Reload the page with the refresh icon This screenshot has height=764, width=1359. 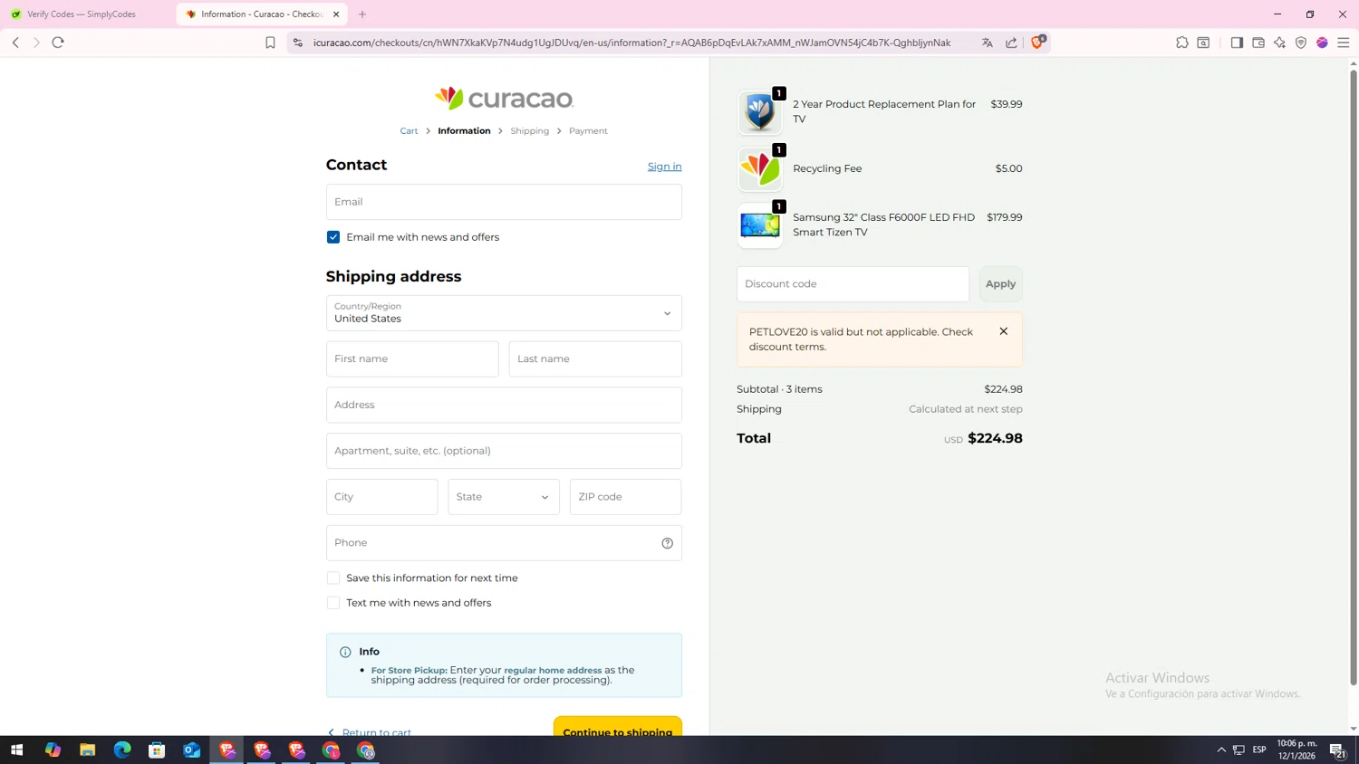coord(58,43)
